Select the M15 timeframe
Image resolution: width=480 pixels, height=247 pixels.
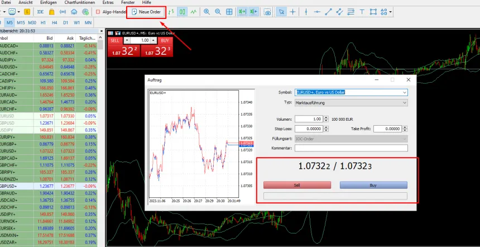point(21,22)
